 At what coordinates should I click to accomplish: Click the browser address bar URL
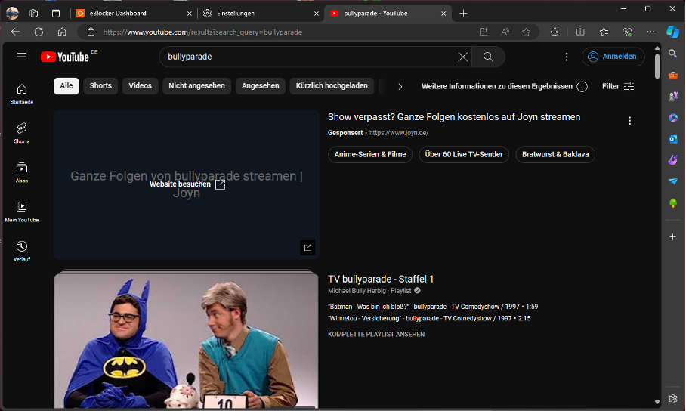(202, 32)
